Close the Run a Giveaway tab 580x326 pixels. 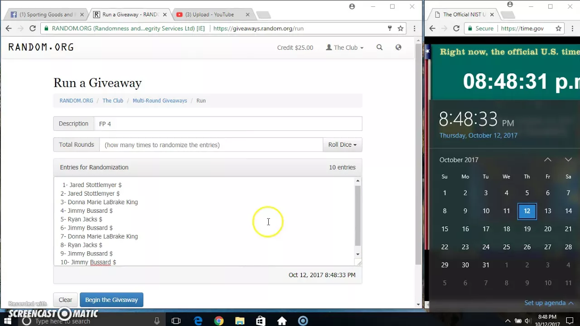tap(165, 14)
